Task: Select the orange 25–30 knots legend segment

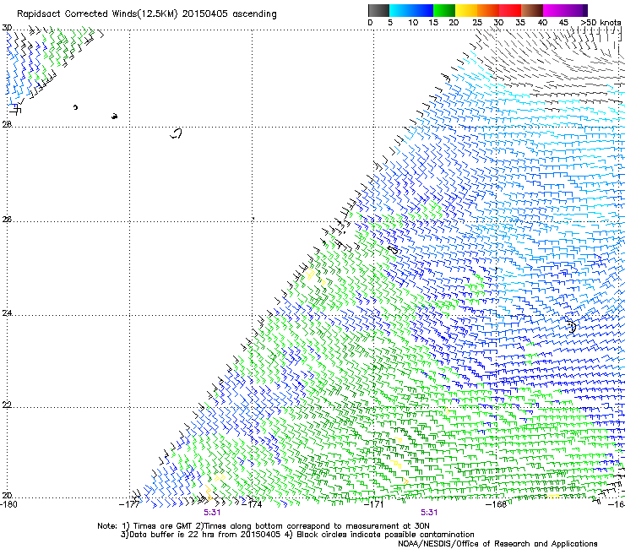Action: (x=488, y=10)
